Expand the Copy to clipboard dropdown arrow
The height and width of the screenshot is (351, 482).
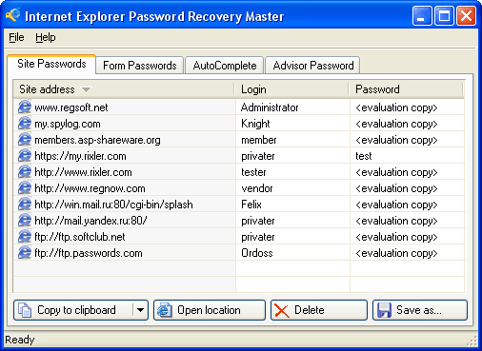pyautogui.click(x=140, y=310)
